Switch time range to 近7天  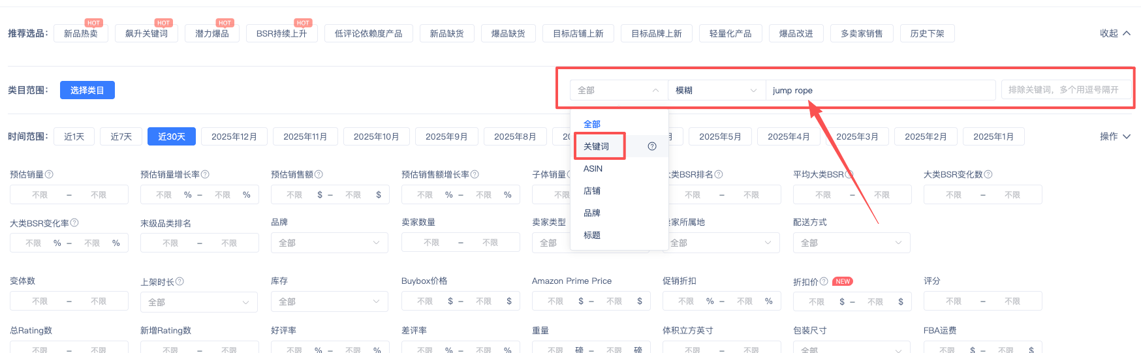coord(121,136)
